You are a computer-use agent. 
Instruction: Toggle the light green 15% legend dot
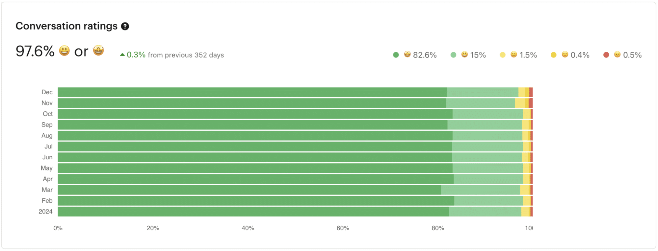[x=453, y=55]
